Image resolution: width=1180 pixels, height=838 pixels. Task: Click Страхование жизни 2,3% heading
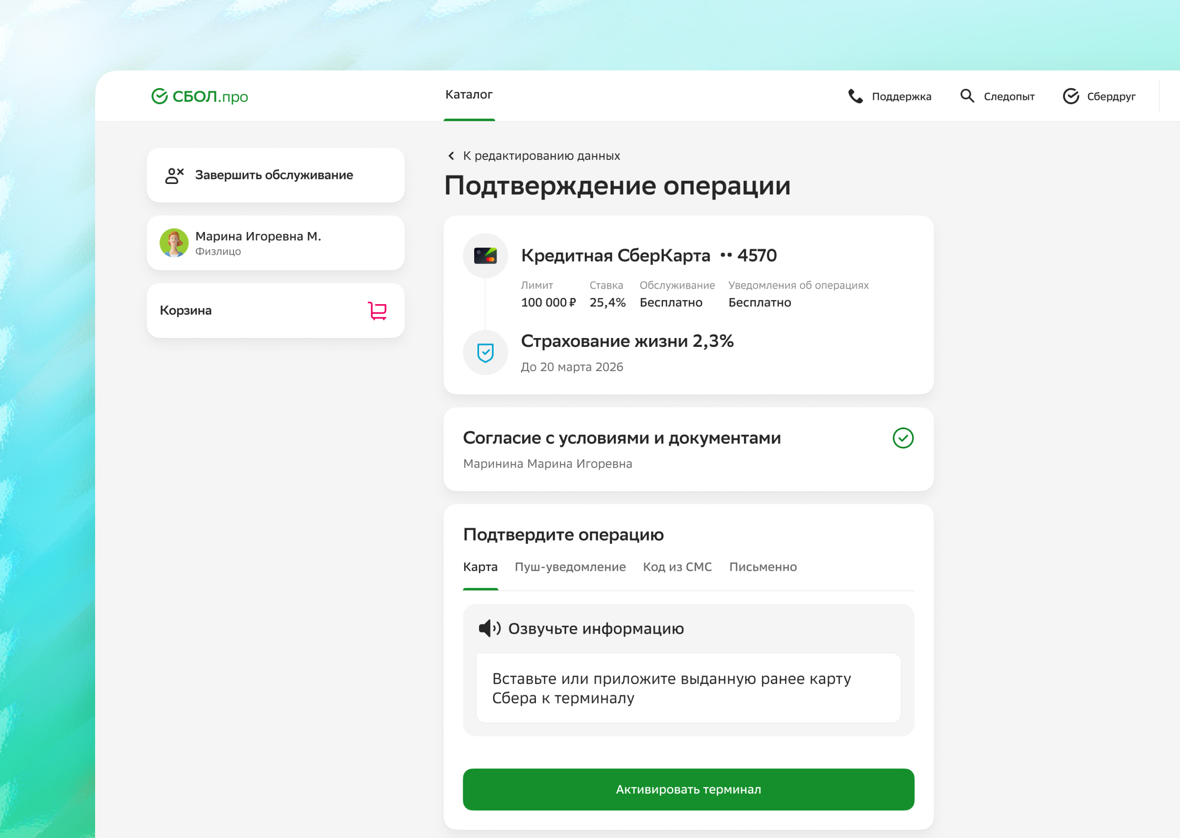pyautogui.click(x=627, y=341)
